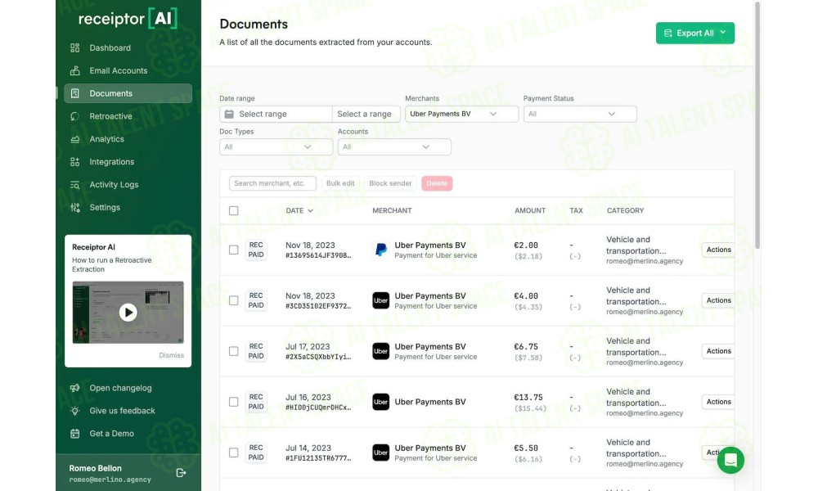Select the Jul 14, 2023 row checkbox

click(234, 453)
